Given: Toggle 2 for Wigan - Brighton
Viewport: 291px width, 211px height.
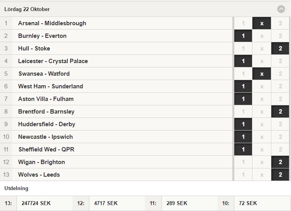Looking at the screenshot, I should point(280,162).
